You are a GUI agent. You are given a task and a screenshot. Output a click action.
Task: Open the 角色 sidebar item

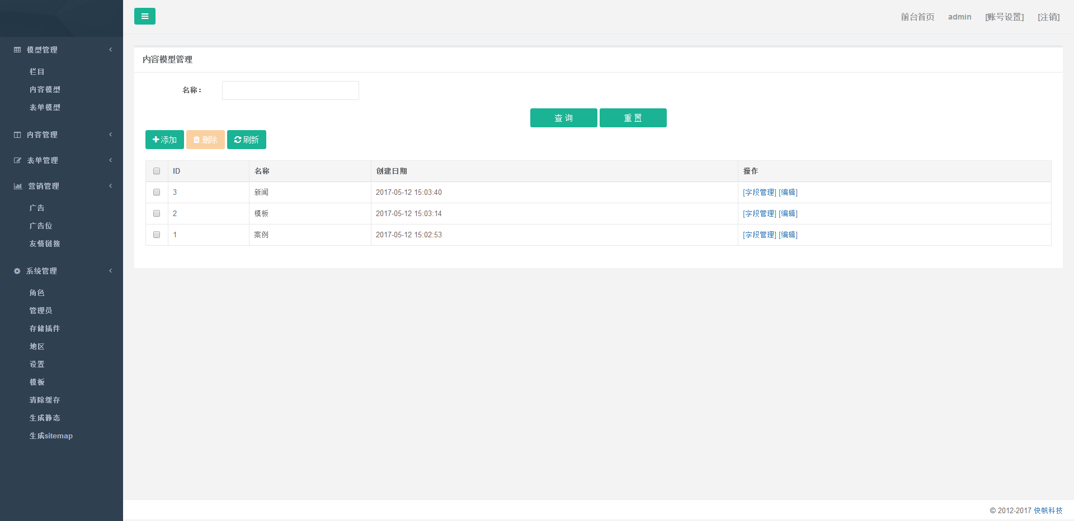(x=37, y=293)
